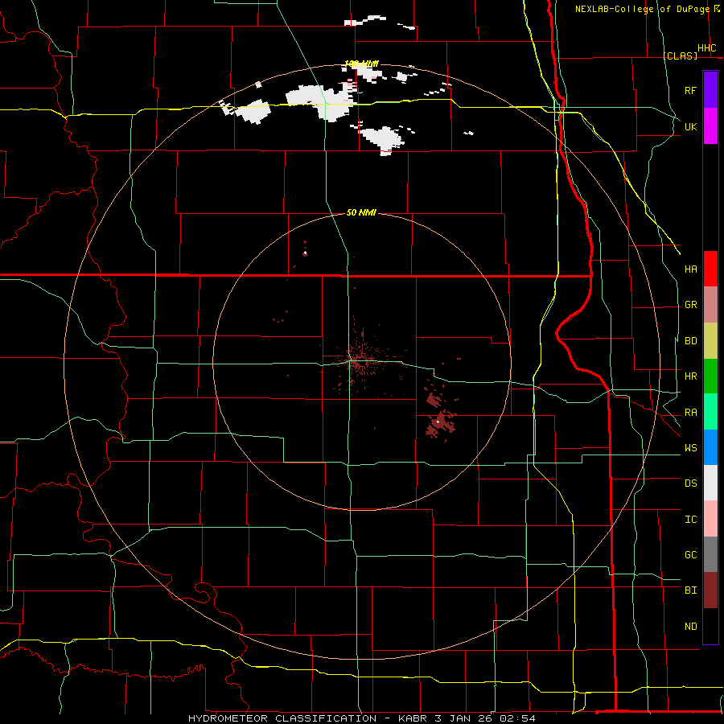Click the HR legend label
This screenshot has width=724, height=724.
(690, 376)
